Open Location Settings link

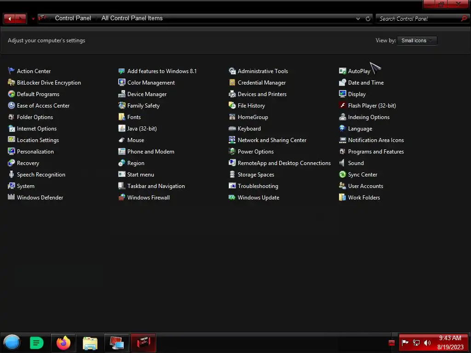click(38, 140)
